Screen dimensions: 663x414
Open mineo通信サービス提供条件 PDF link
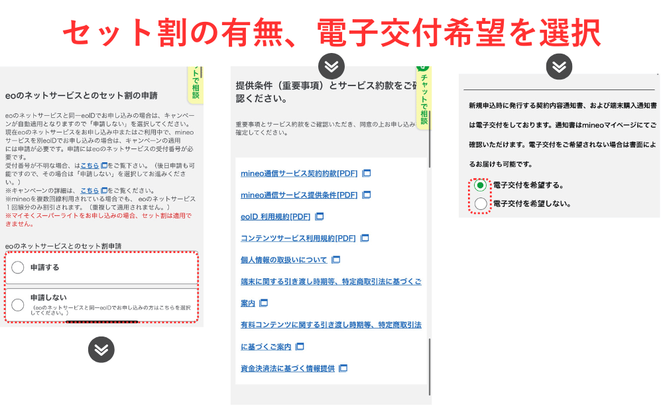pyautogui.click(x=299, y=195)
